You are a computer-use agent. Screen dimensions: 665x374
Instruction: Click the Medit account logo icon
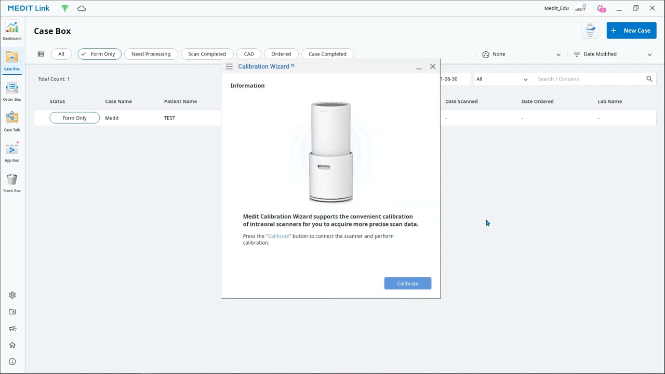point(580,8)
